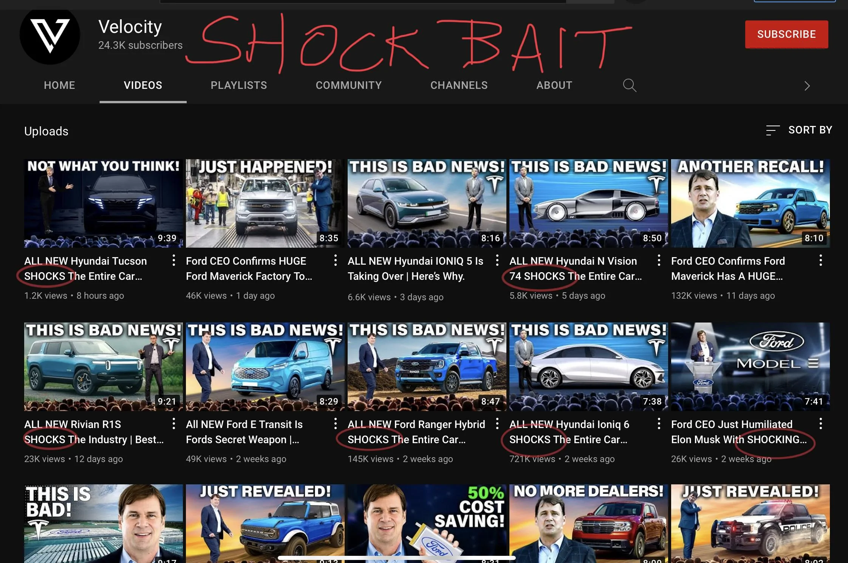Play the 'THIS IS BAD!' Ford factory thumbnail

104,524
